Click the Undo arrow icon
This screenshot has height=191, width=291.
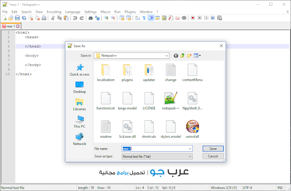pyautogui.click(x=75, y=18)
